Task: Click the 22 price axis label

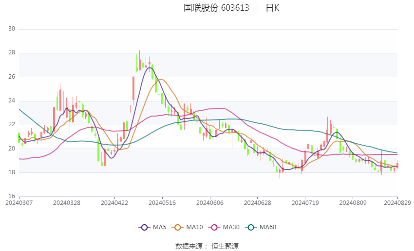Action: 12,124
